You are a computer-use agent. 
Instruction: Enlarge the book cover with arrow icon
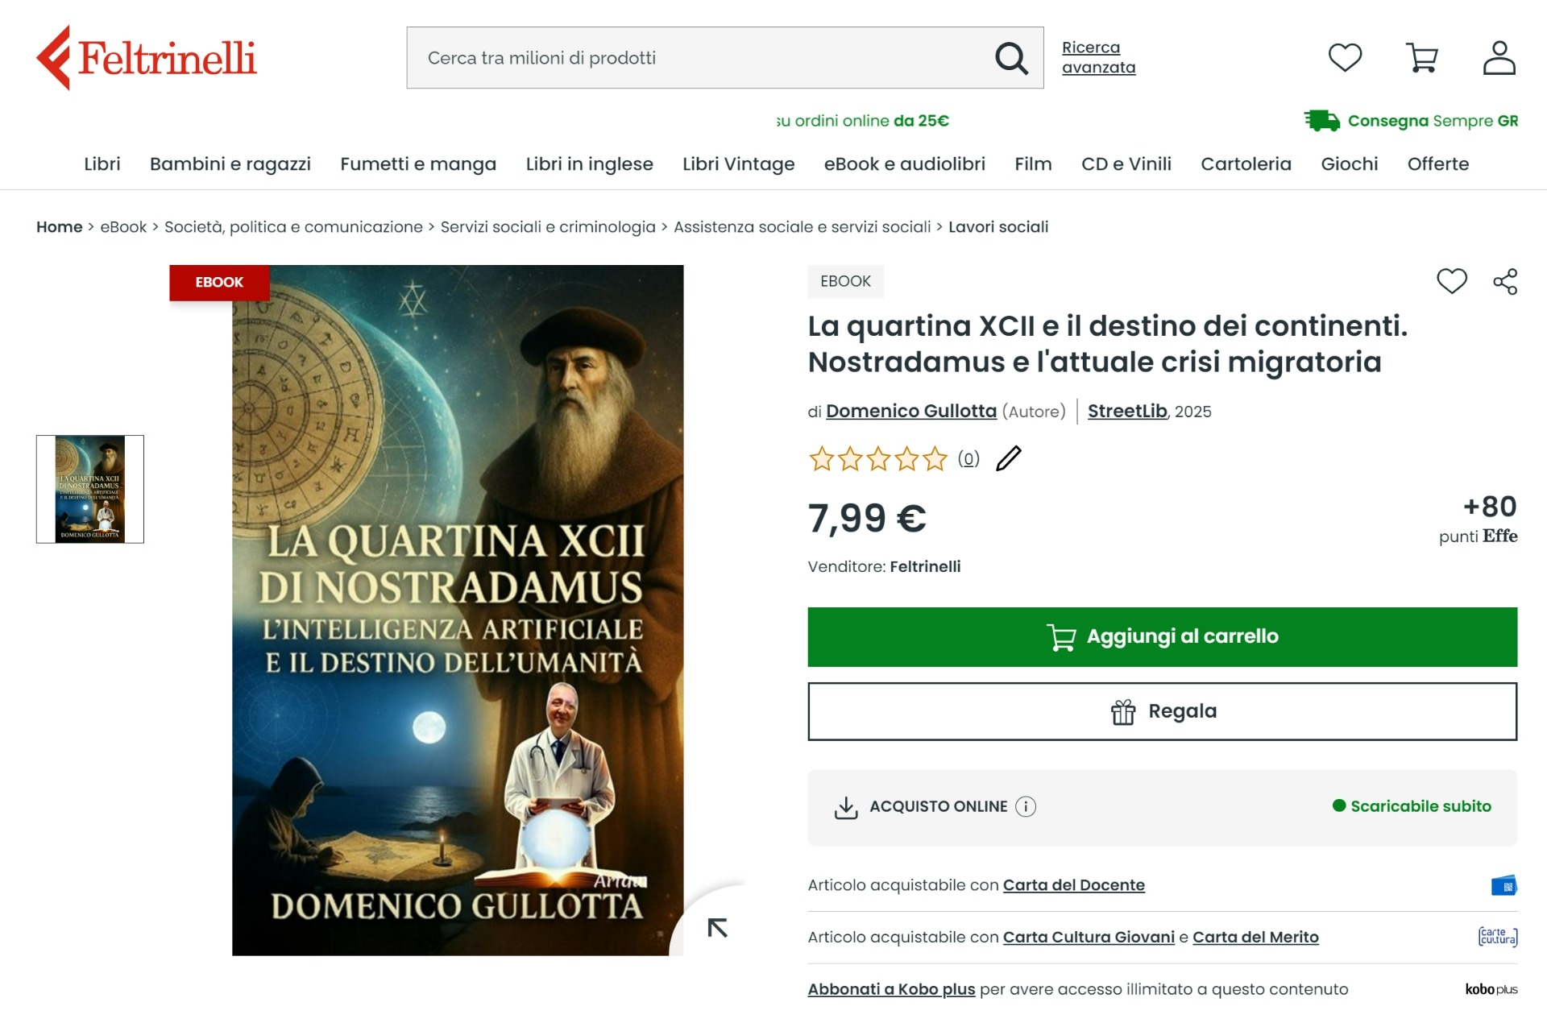pos(717,928)
